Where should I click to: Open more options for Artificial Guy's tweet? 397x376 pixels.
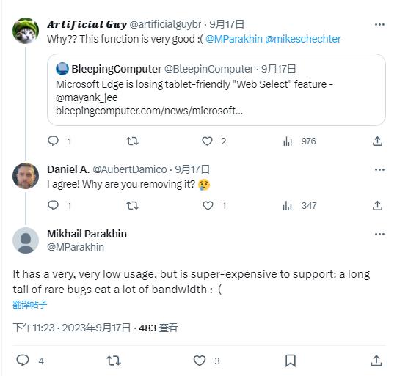tap(379, 24)
